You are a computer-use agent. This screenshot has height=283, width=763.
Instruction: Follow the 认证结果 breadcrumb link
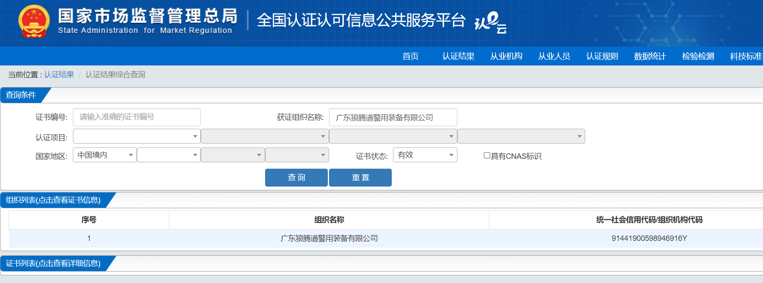click(x=59, y=75)
